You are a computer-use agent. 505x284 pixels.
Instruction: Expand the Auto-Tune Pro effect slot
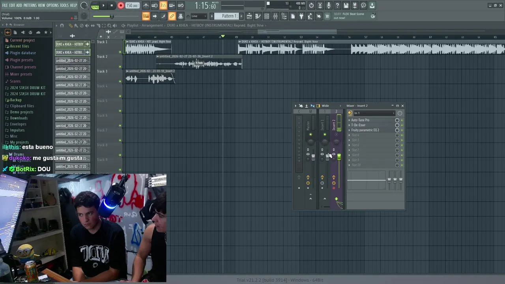[x=349, y=120]
